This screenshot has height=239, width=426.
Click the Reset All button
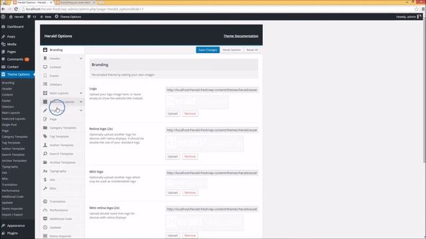coord(252,50)
